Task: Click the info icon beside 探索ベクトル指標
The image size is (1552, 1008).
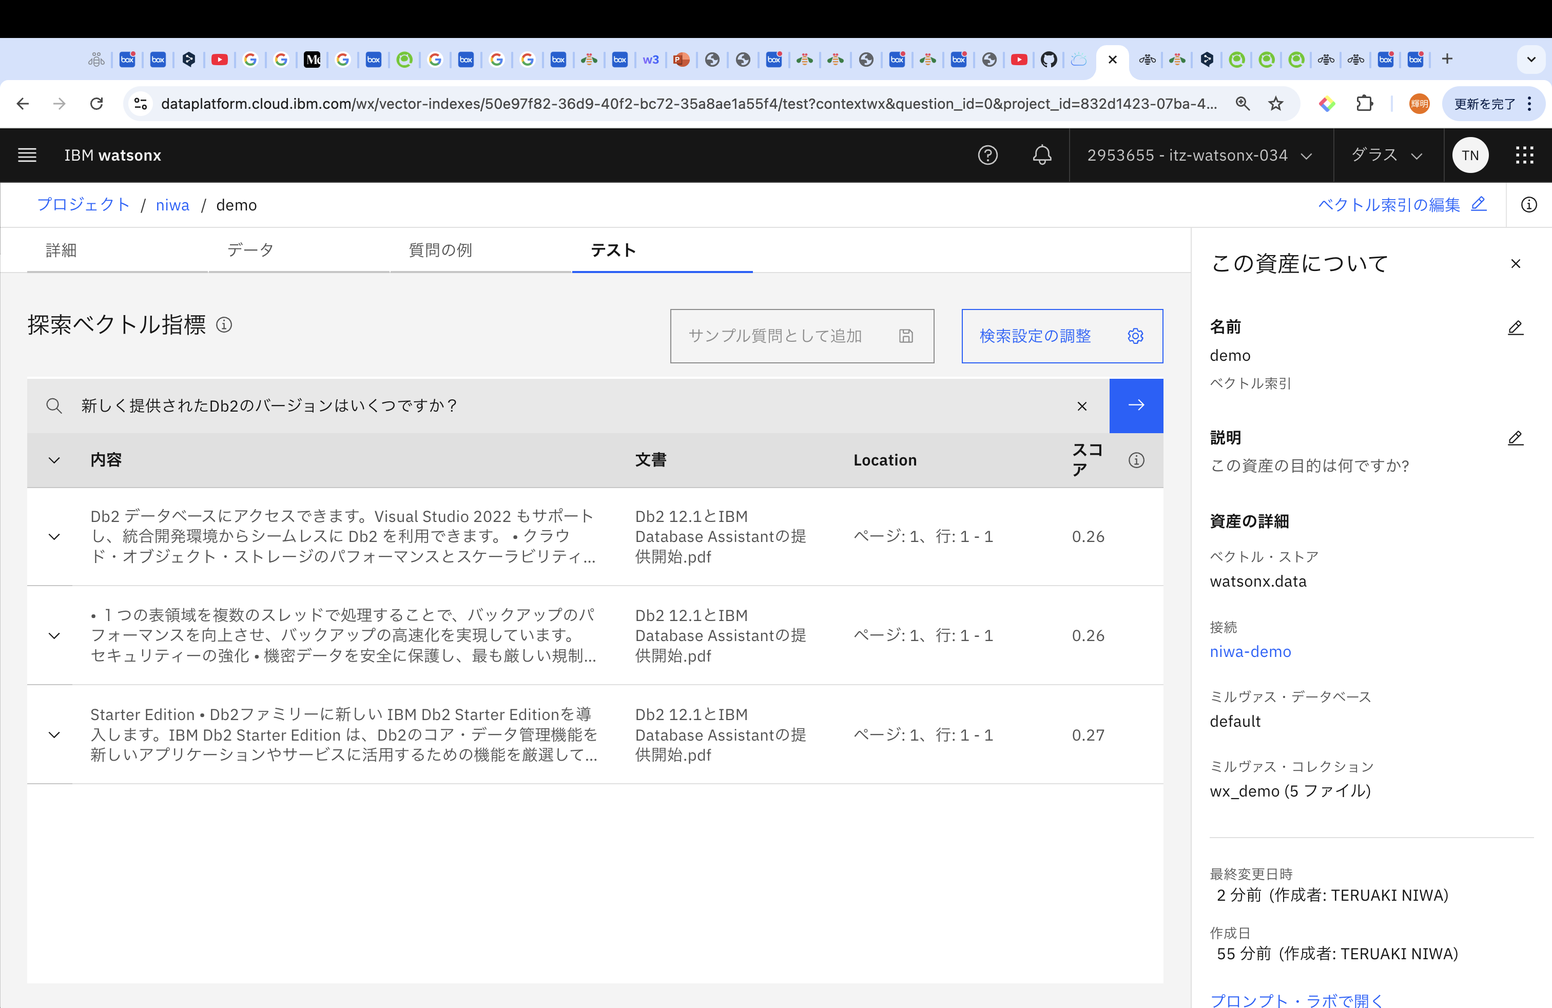Action: pyautogui.click(x=224, y=325)
